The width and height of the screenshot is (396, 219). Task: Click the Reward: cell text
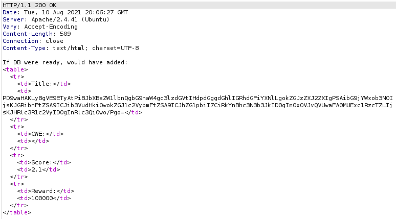point(43,191)
